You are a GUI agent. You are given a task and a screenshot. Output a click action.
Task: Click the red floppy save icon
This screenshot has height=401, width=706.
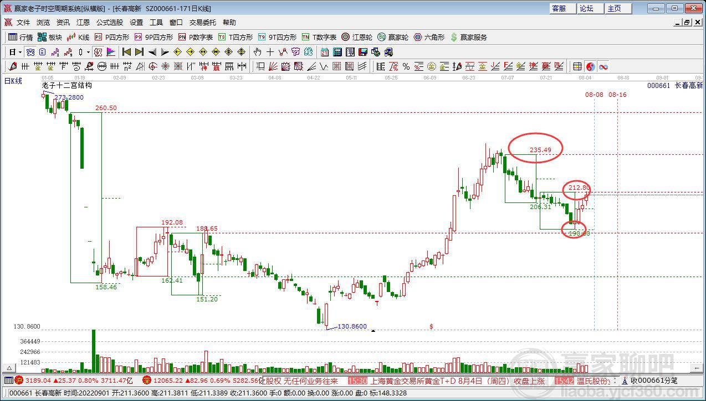363,52
